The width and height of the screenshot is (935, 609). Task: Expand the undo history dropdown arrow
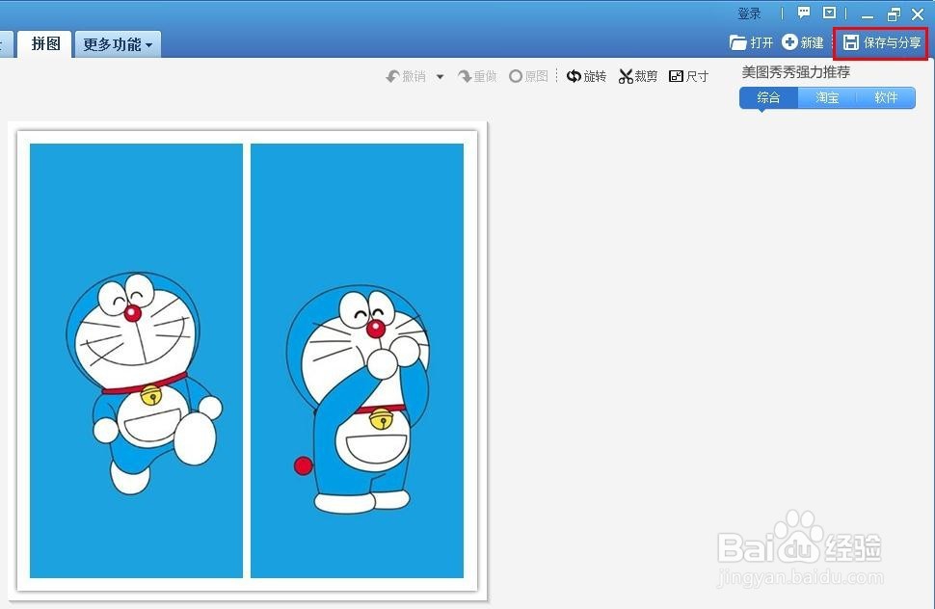tap(441, 77)
